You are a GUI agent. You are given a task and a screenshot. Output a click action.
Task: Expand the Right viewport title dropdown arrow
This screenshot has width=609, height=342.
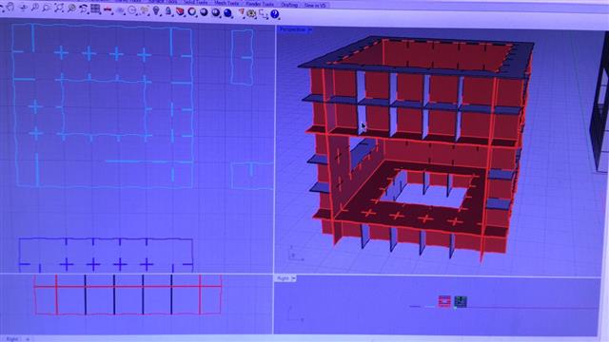294,278
